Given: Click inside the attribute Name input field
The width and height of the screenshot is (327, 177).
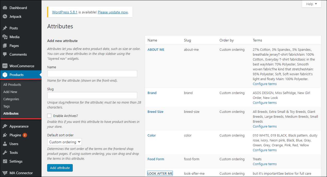Looking at the screenshot, I should click(92, 73).
